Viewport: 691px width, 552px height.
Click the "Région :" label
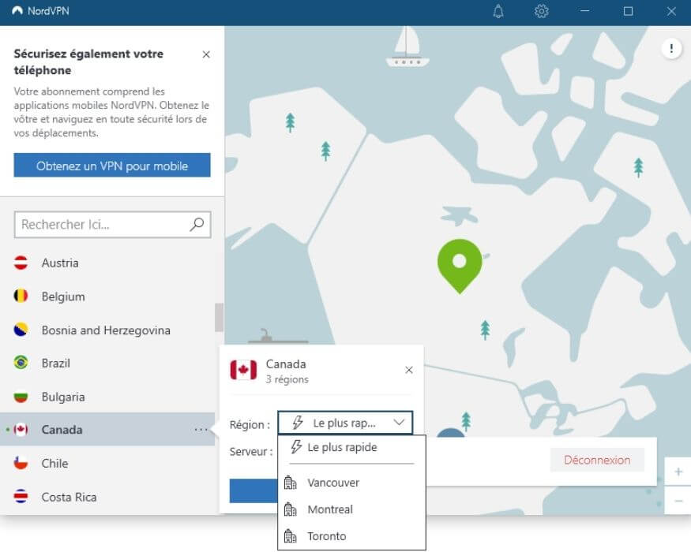tap(250, 424)
